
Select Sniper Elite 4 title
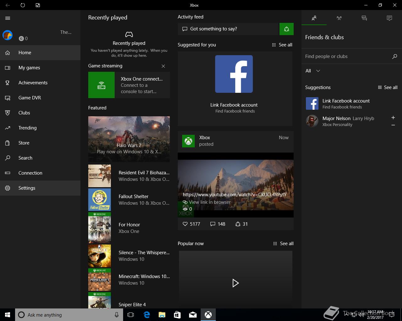(132, 305)
